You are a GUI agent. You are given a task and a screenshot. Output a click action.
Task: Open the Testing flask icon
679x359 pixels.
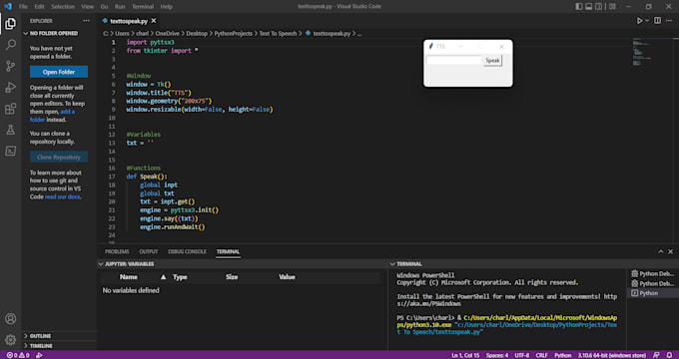[10, 130]
